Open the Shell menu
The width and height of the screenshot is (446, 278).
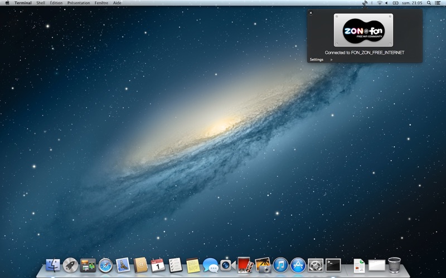(x=41, y=3)
